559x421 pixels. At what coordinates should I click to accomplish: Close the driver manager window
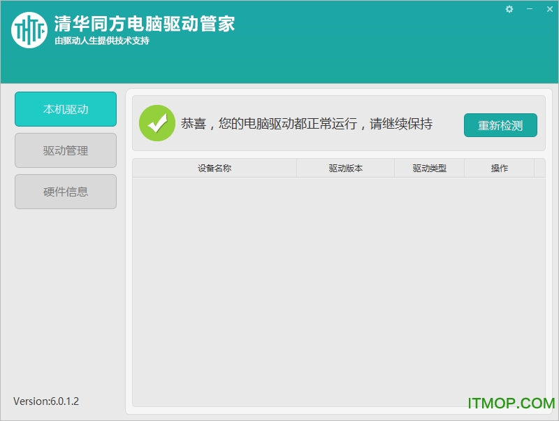pos(550,9)
